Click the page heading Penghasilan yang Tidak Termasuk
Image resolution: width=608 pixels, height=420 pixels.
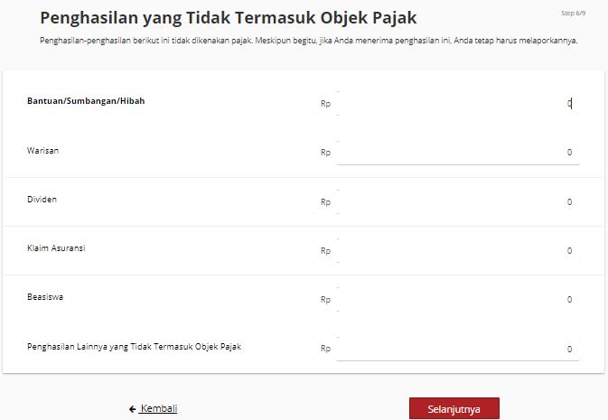point(229,18)
